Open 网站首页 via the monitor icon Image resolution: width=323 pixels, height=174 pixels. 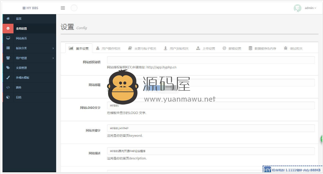pyautogui.click(x=8, y=38)
